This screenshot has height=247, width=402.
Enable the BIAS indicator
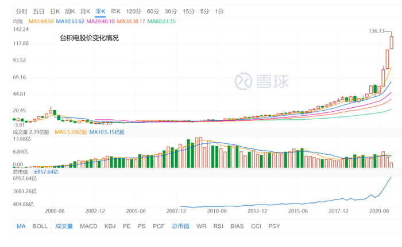(x=237, y=226)
